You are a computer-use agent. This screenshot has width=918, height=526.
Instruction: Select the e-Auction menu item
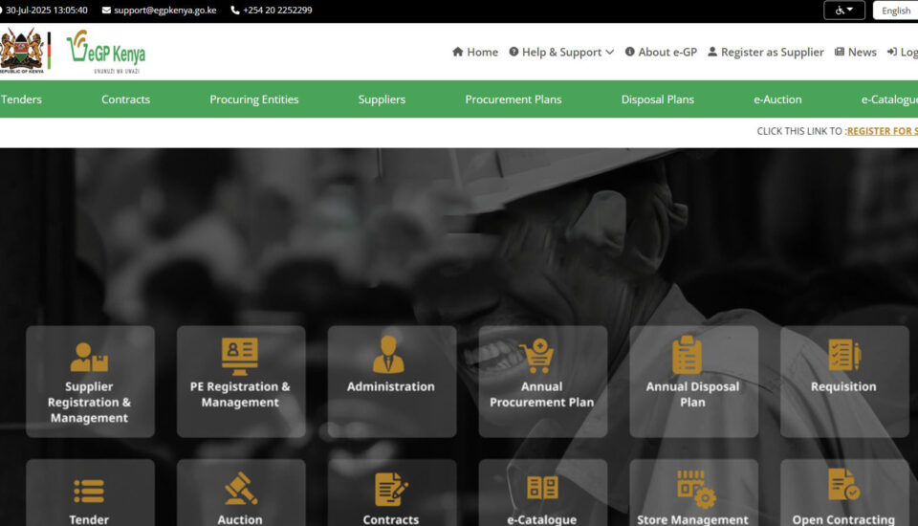click(x=777, y=99)
